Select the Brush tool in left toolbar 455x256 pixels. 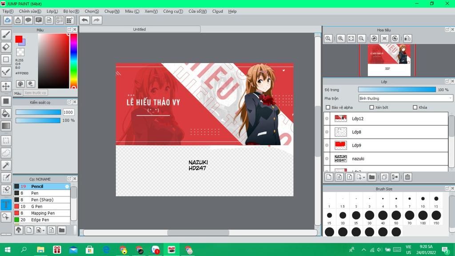pyautogui.click(x=6, y=35)
